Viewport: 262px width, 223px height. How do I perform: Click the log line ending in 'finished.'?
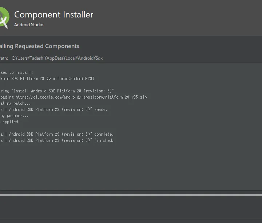tap(57, 140)
